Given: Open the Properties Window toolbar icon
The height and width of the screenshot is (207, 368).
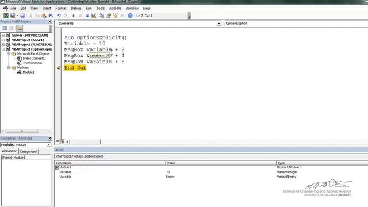Looking at the screenshot, I should click(x=109, y=16).
